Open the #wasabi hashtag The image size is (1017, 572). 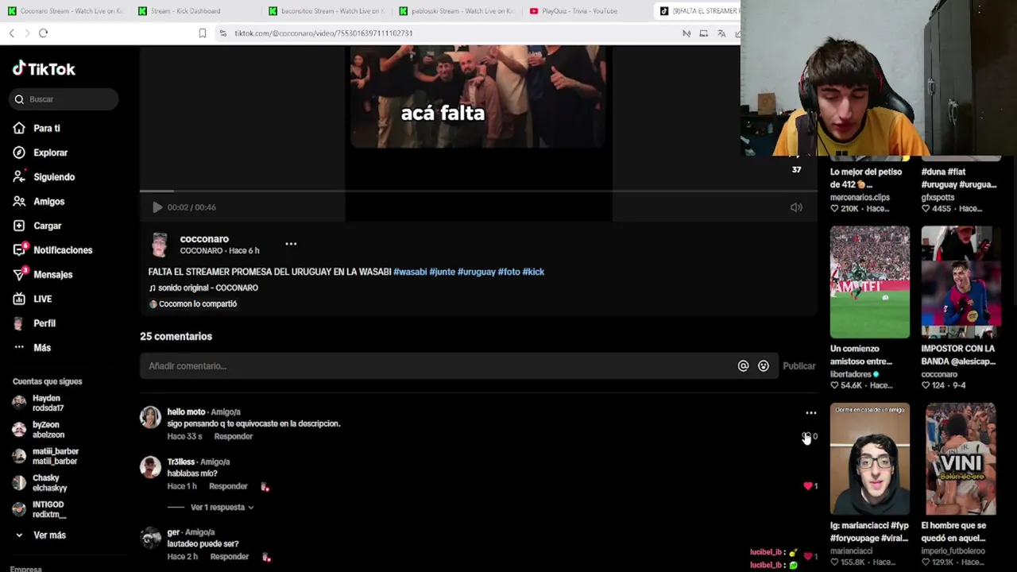click(x=410, y=272)
